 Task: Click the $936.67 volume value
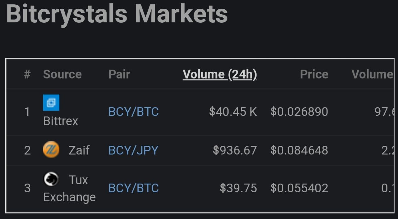pos(235,150)
